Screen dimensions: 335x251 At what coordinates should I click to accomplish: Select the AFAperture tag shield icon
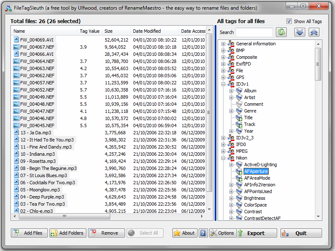click(239, 172)
